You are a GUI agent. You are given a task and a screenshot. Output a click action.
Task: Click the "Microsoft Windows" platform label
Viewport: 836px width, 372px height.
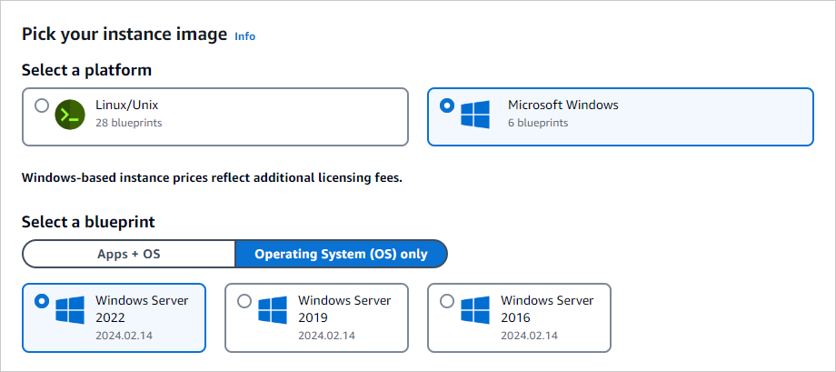563,105
